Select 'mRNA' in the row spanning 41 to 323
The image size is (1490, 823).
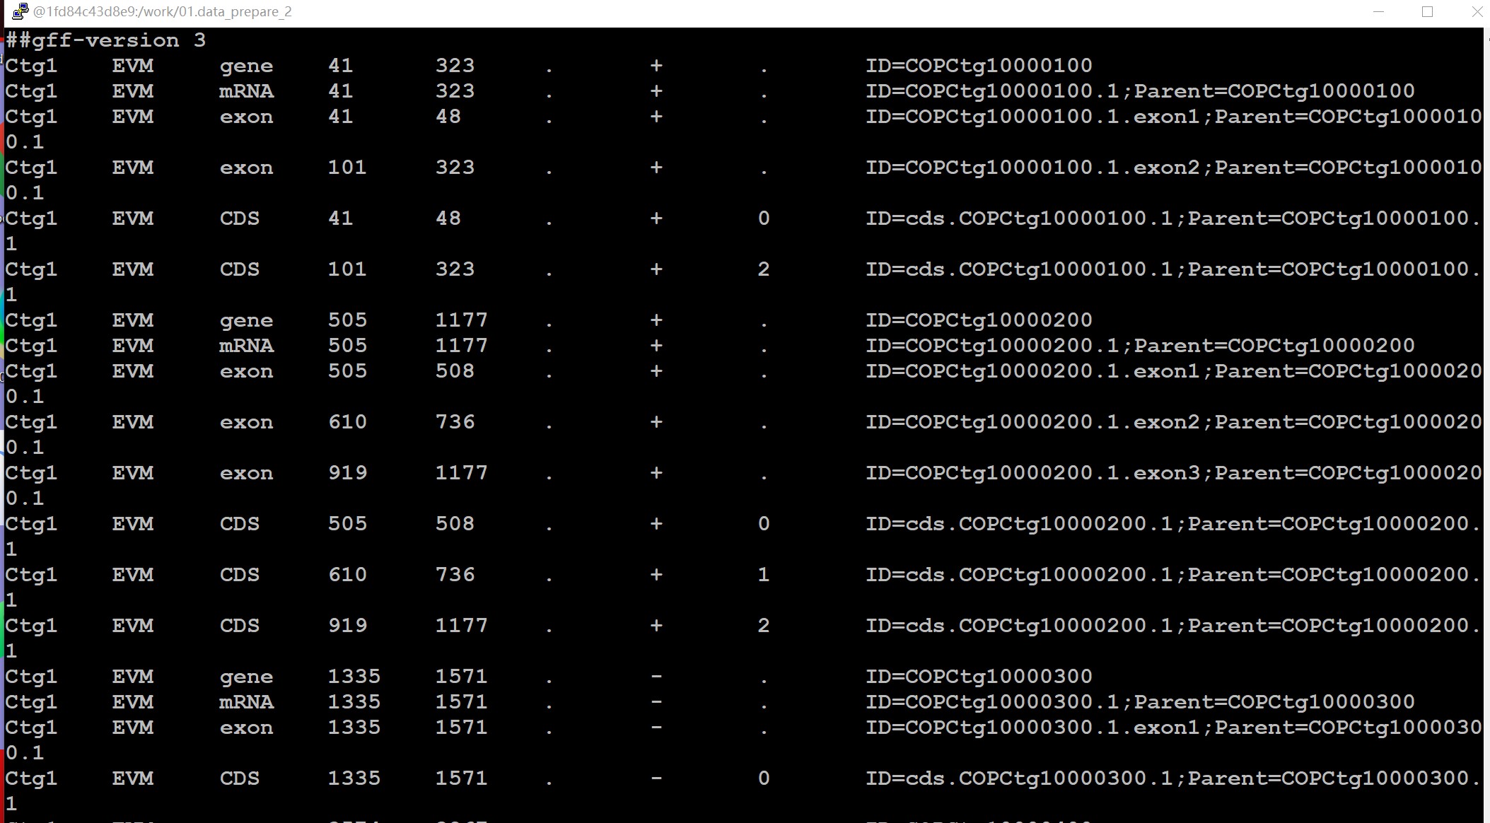point(246,91)
